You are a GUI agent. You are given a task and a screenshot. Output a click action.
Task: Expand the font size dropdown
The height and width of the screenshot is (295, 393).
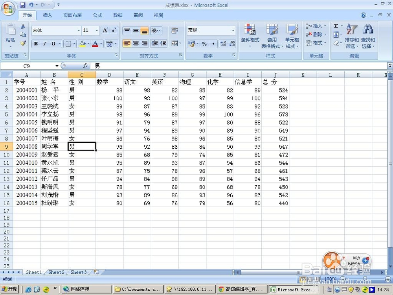(96, 30)
